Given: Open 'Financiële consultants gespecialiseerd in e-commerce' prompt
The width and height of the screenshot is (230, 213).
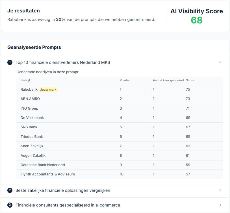Looking at the screenshot, I should point(68,205).
